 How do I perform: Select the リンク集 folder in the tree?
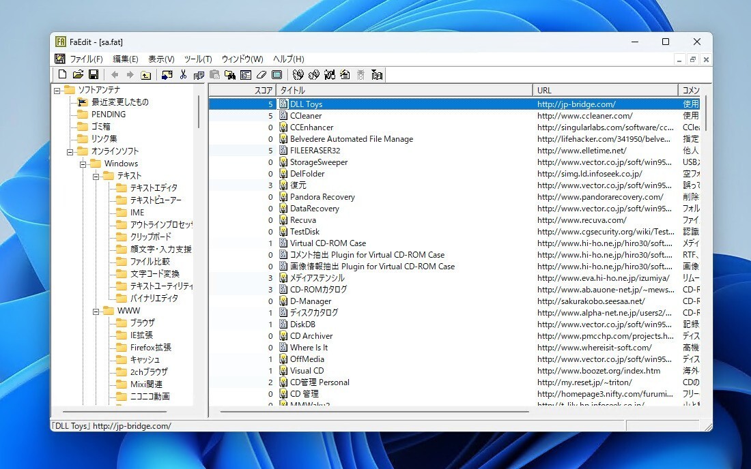tap(104, 138)
